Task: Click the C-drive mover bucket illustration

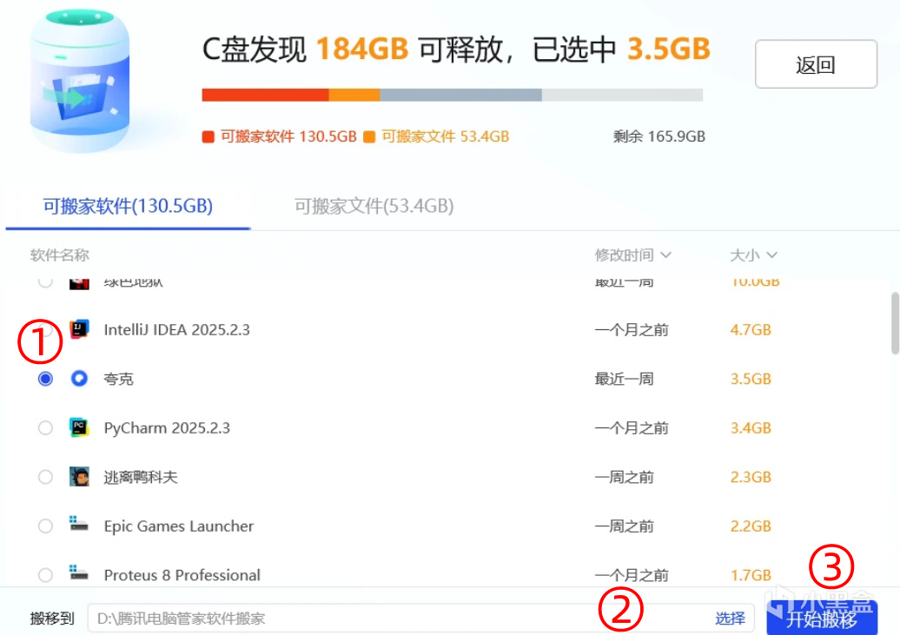Action: (x=80, y=81)
